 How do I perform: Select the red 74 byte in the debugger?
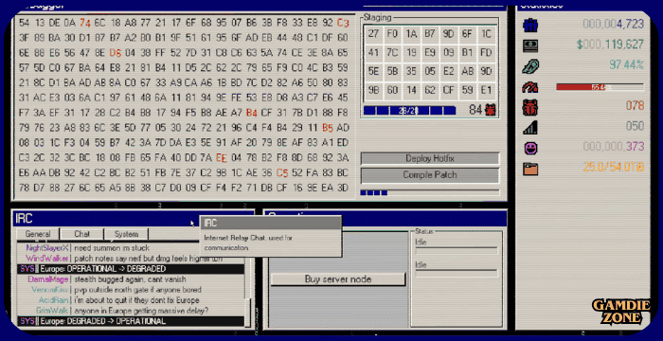(x=85, y=23)
